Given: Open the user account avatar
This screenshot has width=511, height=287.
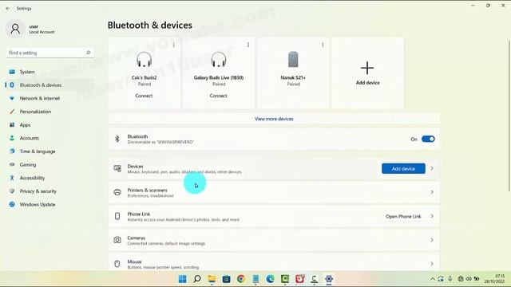Looking at the screenshot, I should click(15, 29).
